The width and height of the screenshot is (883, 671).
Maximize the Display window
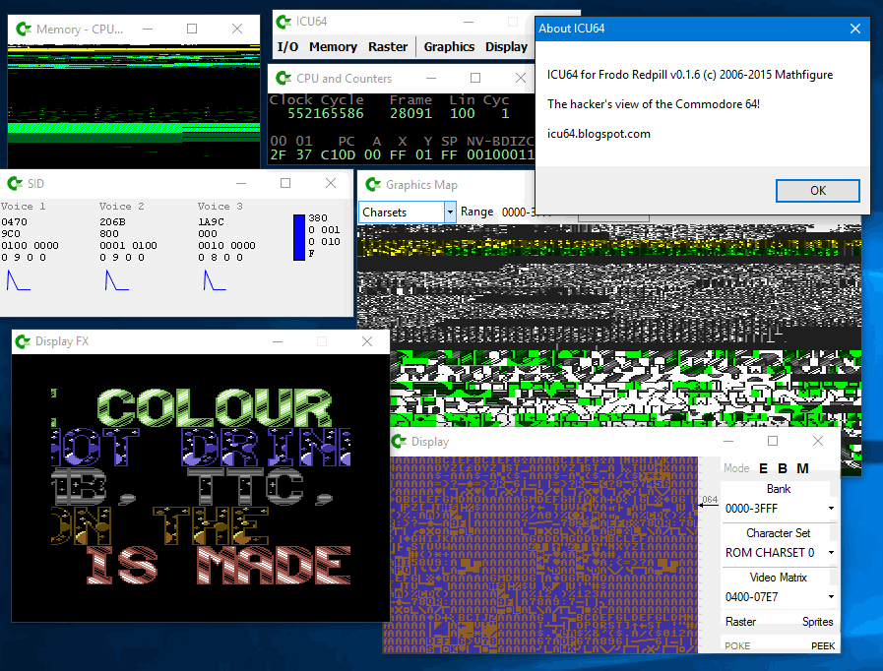(x=773, y=442)
